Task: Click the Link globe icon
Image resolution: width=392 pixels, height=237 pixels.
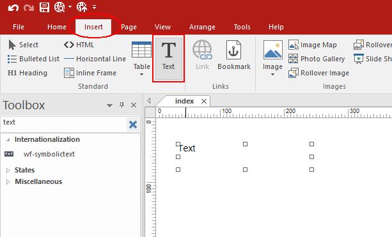Action: coord(202,50)
